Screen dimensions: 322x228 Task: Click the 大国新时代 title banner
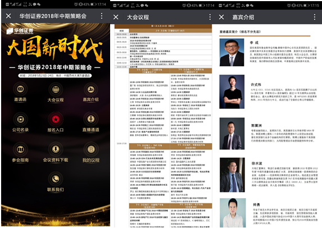pos(55,48)
